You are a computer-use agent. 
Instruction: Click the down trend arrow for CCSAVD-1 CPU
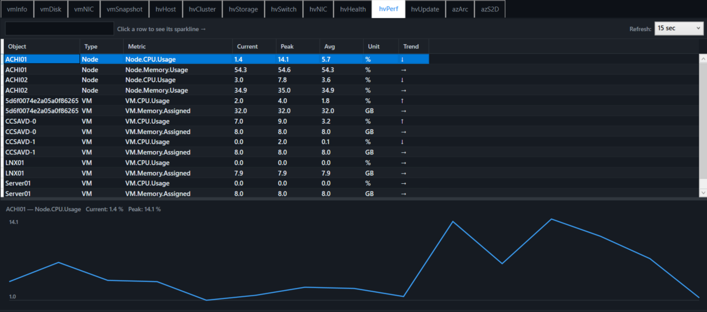pyautogui.click(x=403, y=142)
